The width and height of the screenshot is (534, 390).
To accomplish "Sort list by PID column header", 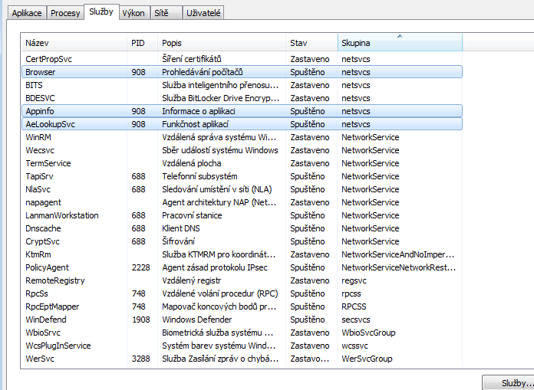I will pos(142,43).
